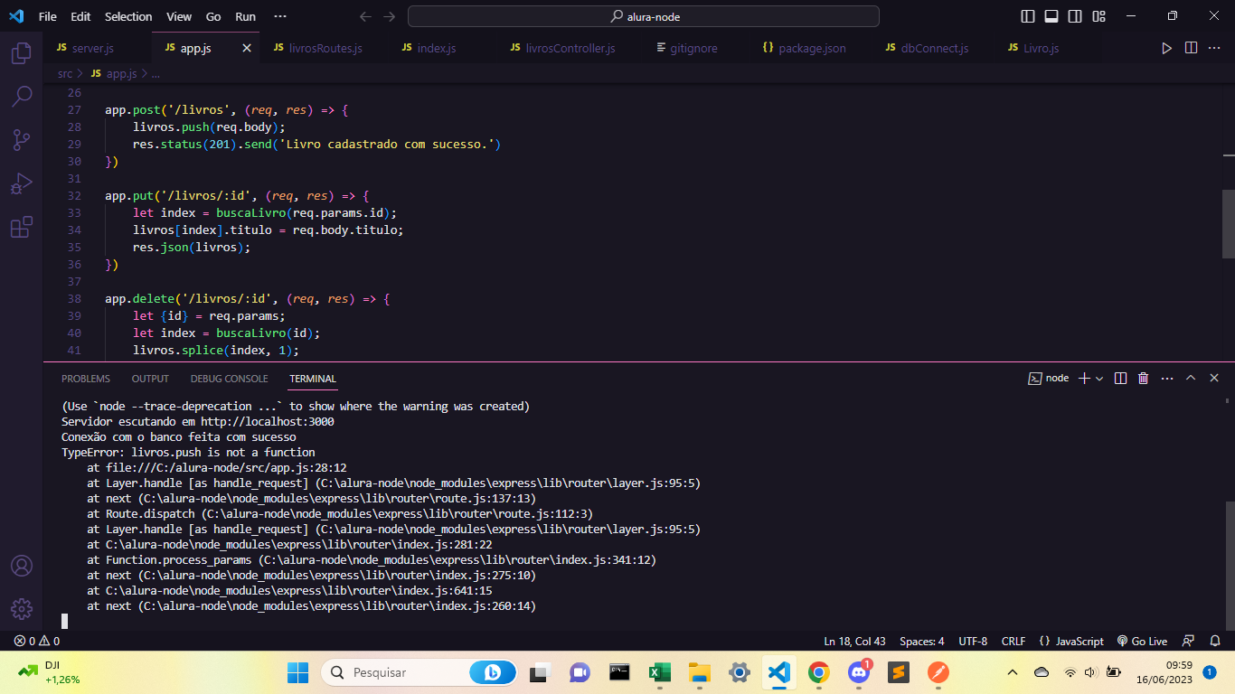Open the Search view in activity bar
The width and height of the screenshot is (1235, 694).
(x=22, y=96)
